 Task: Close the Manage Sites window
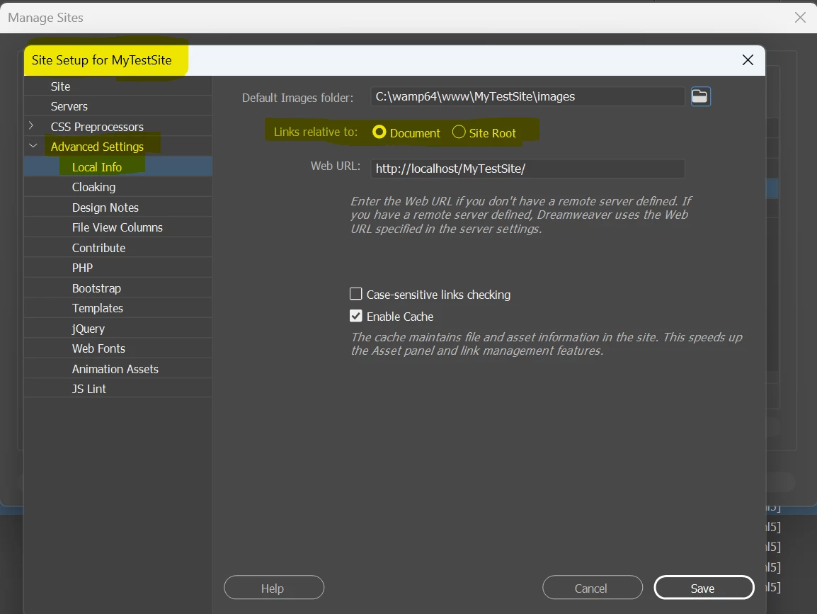click(800, 17)
